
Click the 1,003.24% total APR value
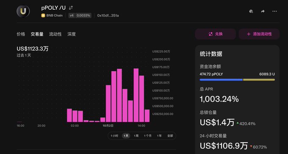tap(219, 99)
